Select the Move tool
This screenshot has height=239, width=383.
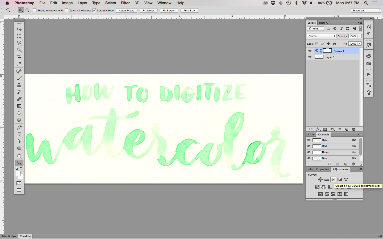pyautogui.click(x=19, y=29)
